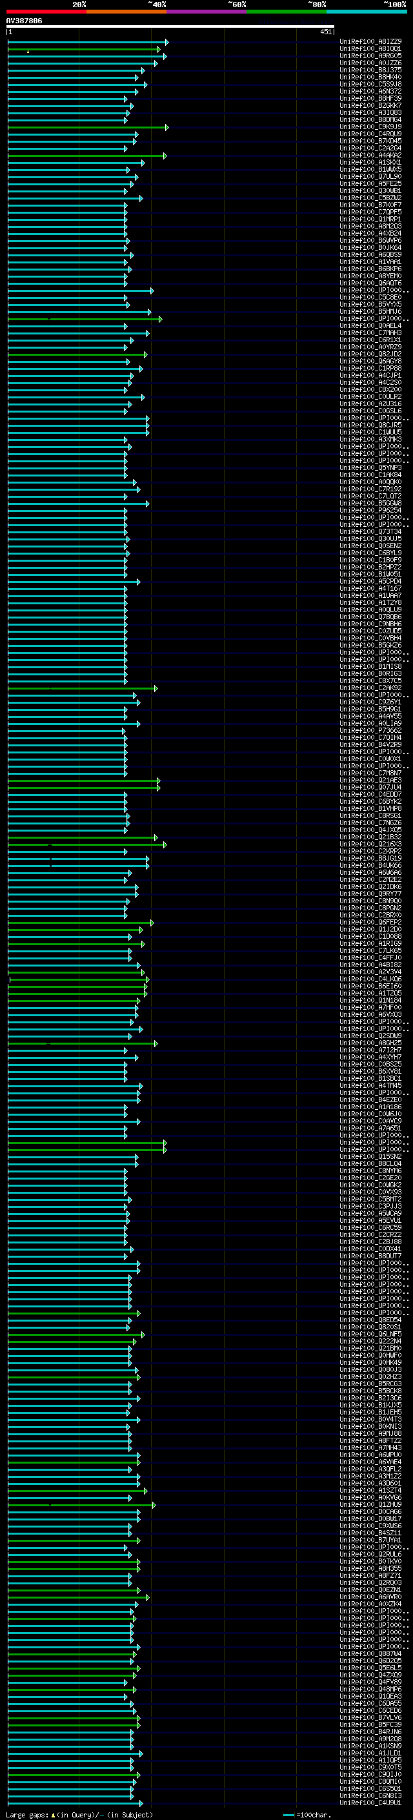Select the UniRef100_Q07JU4 label

point(370,788)
